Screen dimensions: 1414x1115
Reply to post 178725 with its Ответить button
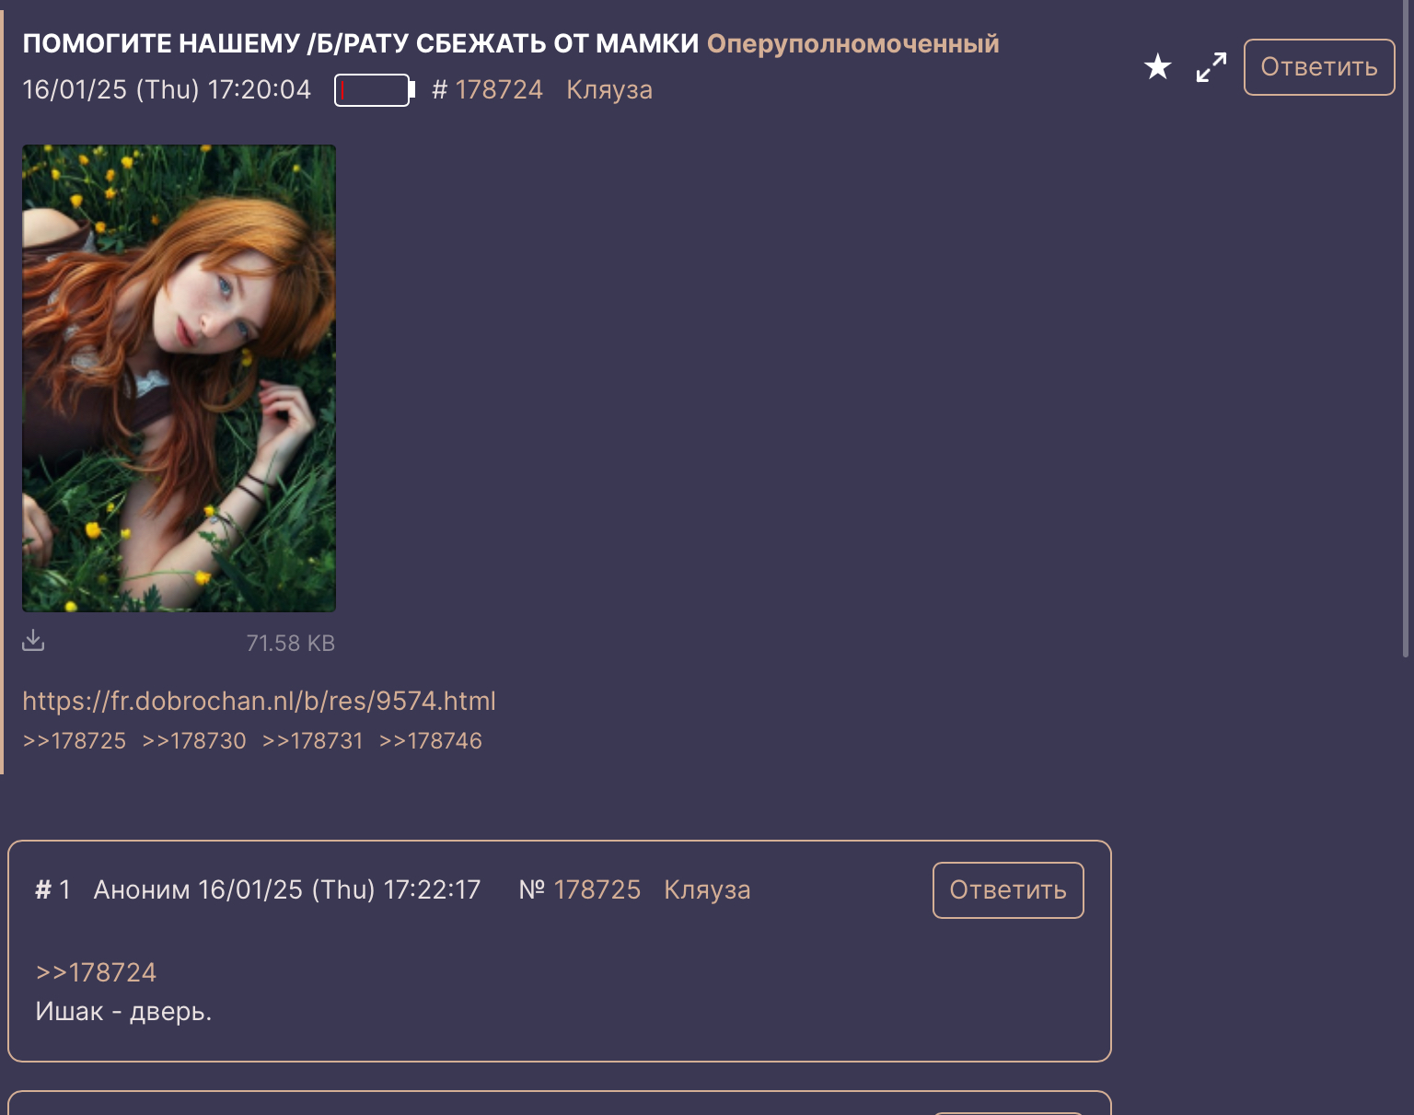click(1008, 890)
